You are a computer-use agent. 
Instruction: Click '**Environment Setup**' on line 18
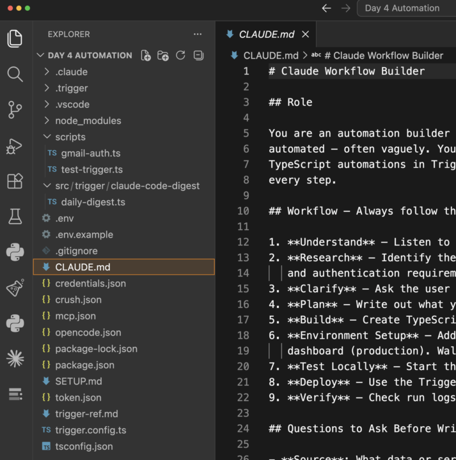pyautogui.click(x=353, y=335)
